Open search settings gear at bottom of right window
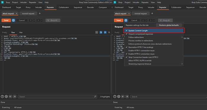This screenshot has height=110, width=207. click(x=119, y=96)
